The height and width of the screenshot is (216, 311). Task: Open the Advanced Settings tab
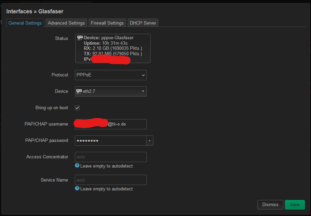[x=66, y=23]
